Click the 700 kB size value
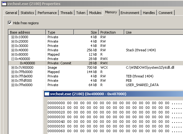Screen dimensions: 183x134 pyautogui.click(x=92, y=67)
